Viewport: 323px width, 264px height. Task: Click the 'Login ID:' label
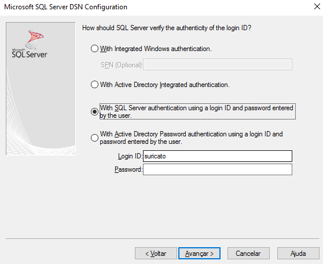[x=130, y=156]
